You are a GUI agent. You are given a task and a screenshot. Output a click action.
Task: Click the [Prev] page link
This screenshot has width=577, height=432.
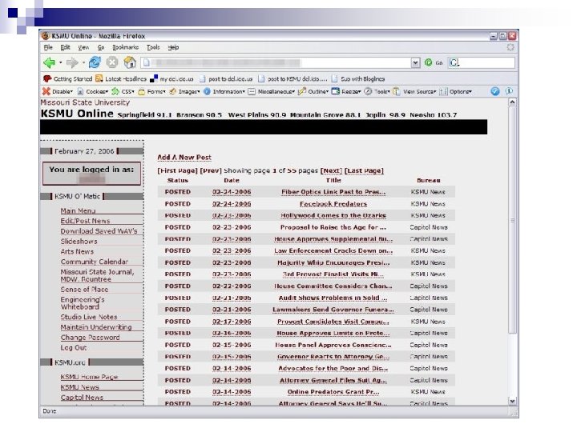(211, 170)
